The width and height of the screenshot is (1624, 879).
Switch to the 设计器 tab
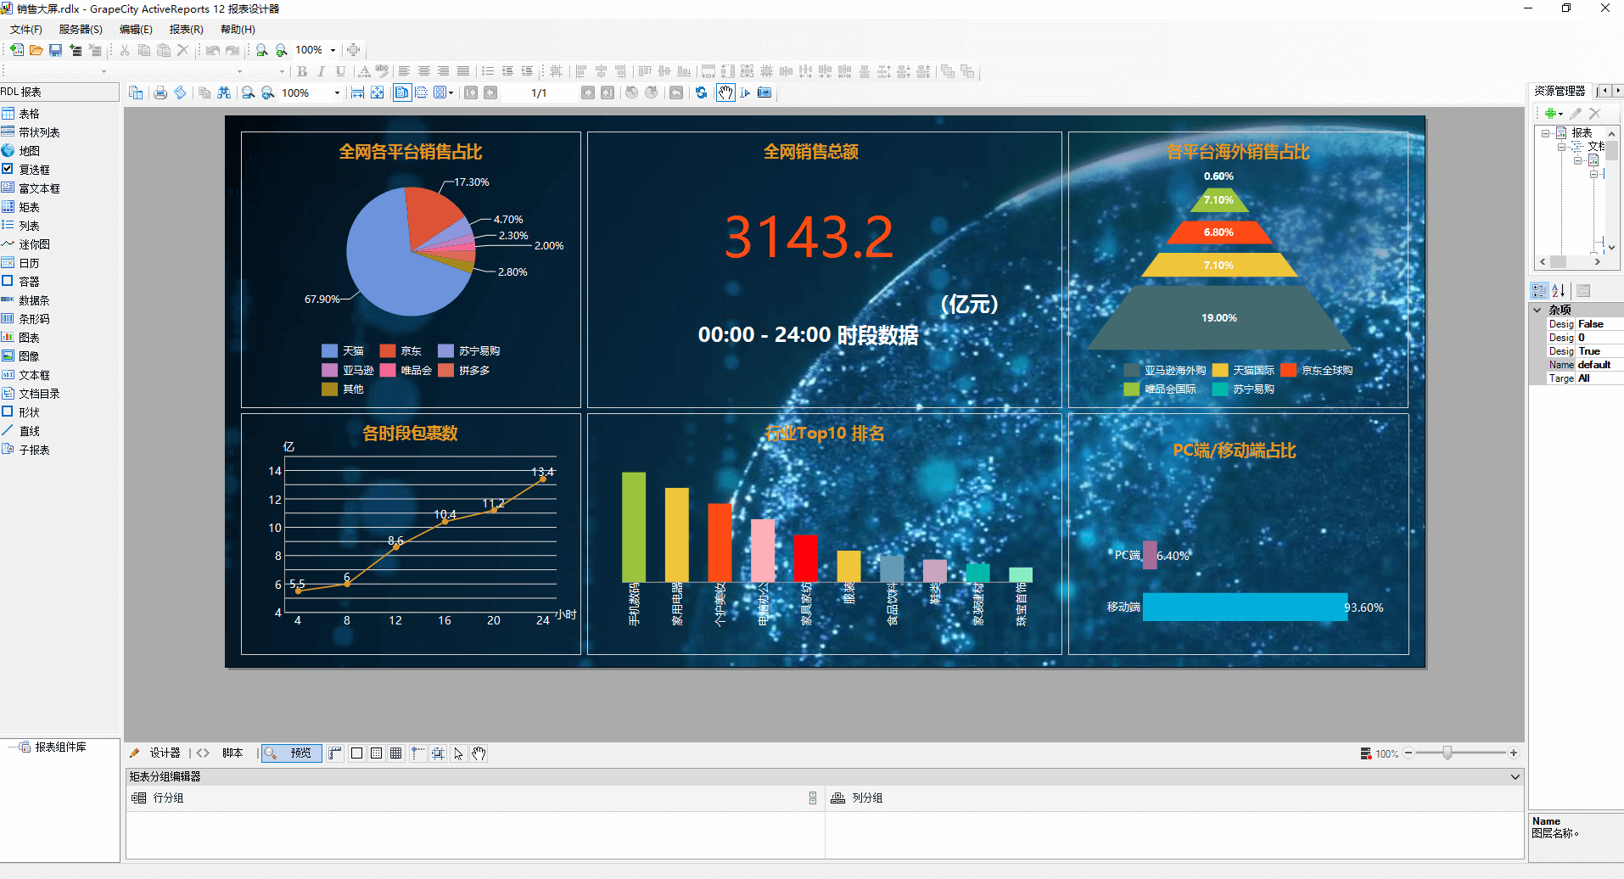pyautogui.click(x=156, y=753)
